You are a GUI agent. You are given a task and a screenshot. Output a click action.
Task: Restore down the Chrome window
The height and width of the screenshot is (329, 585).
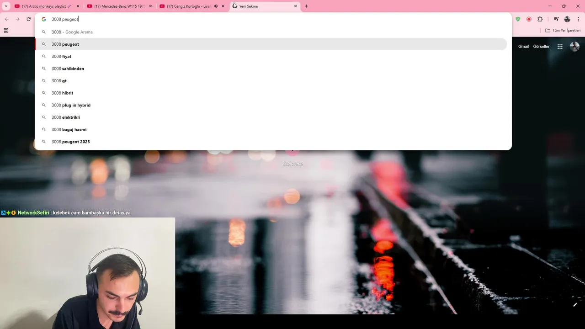[x=564, y=6]
